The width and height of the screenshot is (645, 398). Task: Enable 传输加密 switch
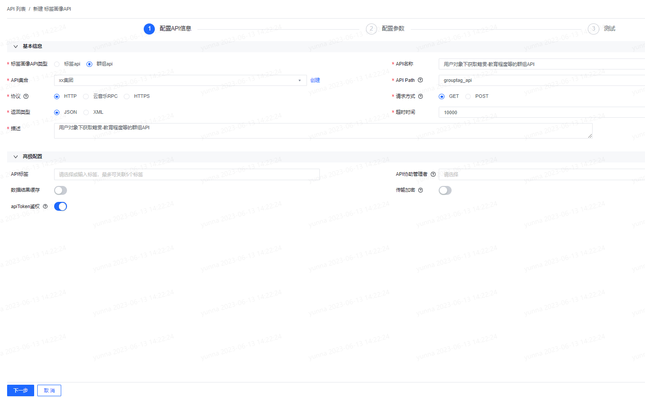tap(445, 190)
